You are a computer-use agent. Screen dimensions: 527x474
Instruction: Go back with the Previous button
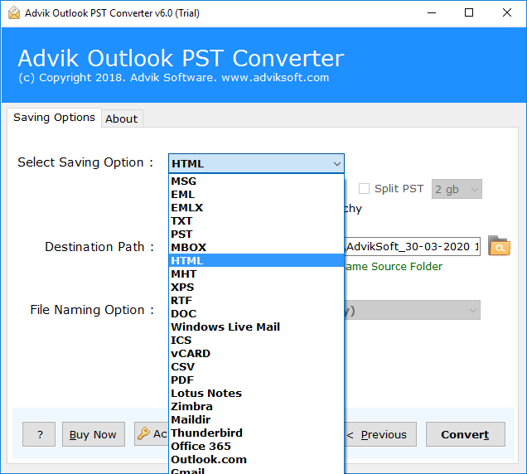click(380, 434)
